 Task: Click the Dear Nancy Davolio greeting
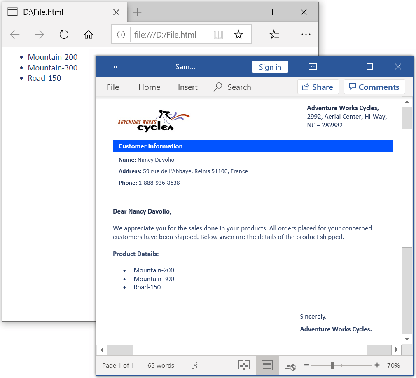click(142, 211)
